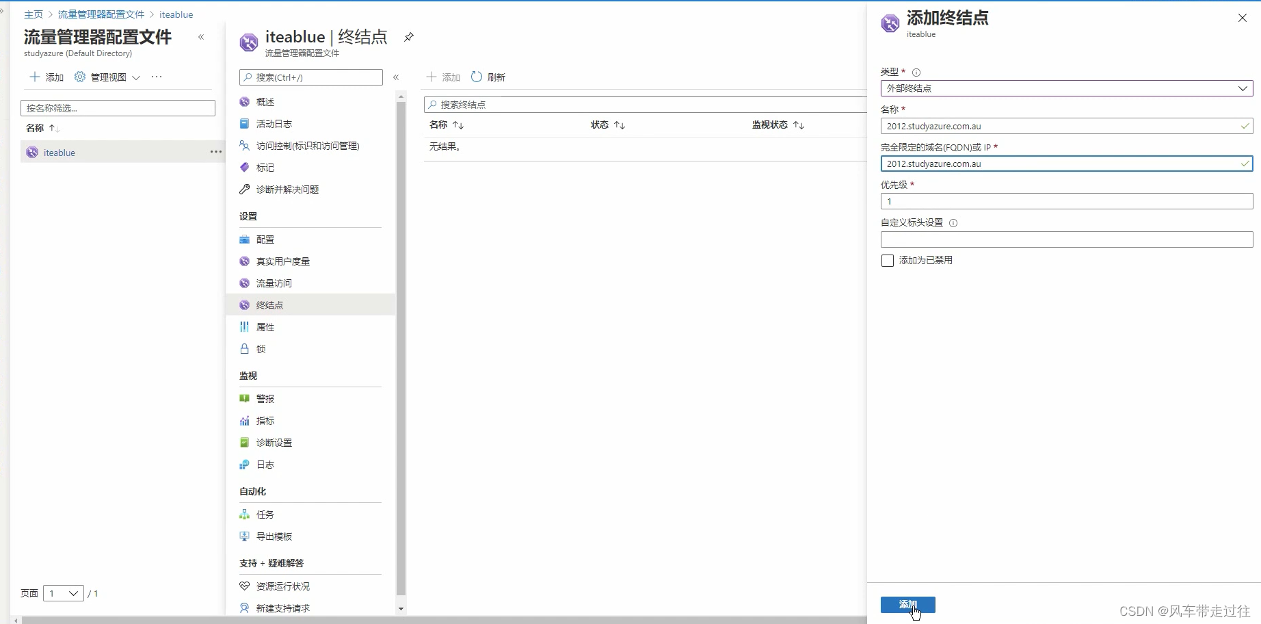This screenshot has width=1261, height=624.
Task: Open iteablue row ellipsis menu
Action: coord(216,152)
